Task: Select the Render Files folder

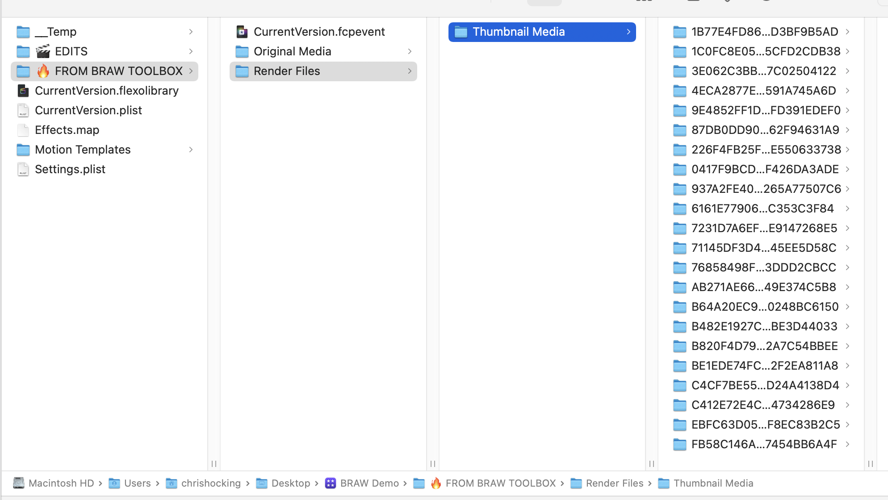Action: [x=287, y=71]
